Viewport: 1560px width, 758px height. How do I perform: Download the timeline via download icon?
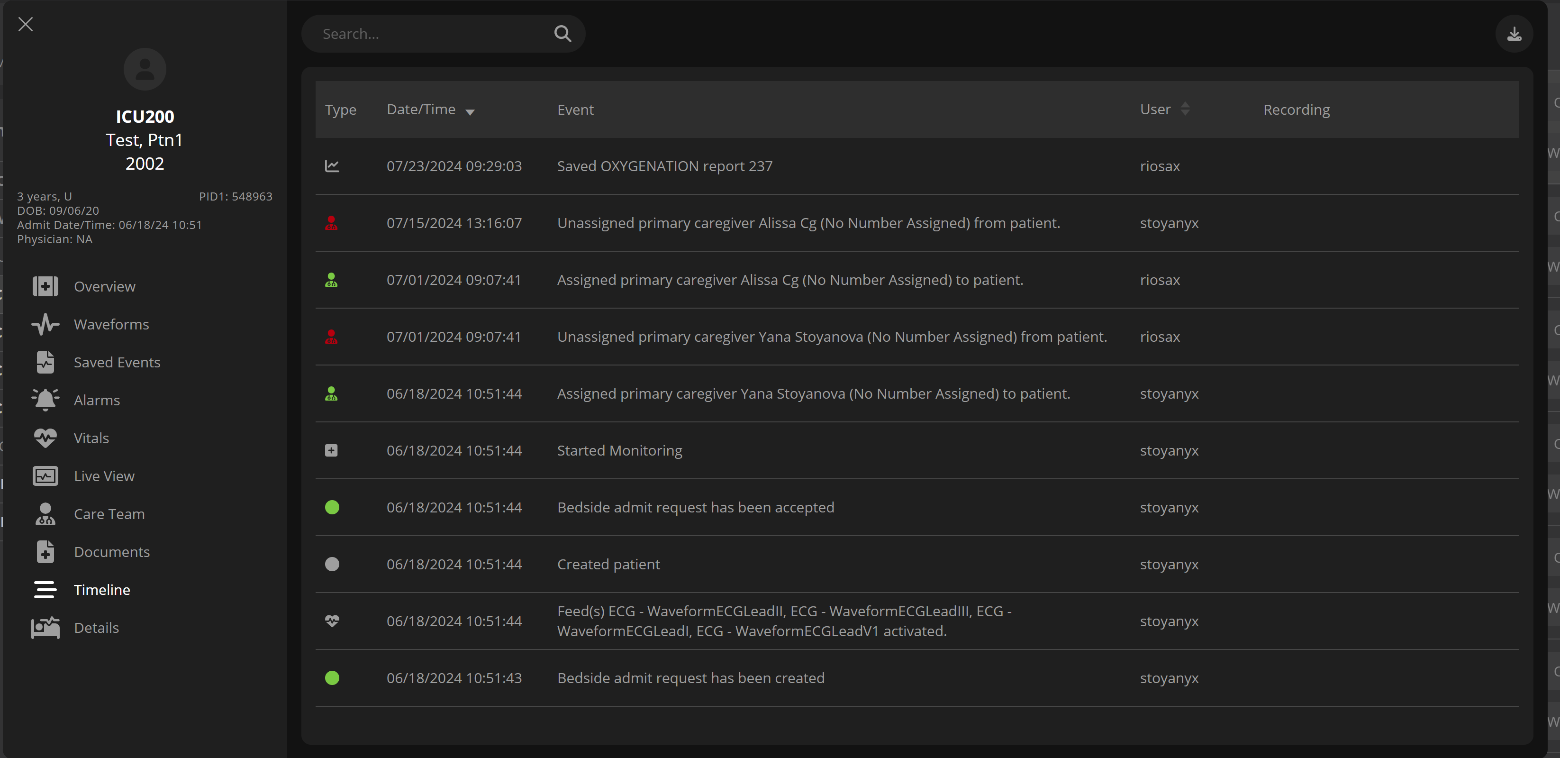tap(1514, 34)
